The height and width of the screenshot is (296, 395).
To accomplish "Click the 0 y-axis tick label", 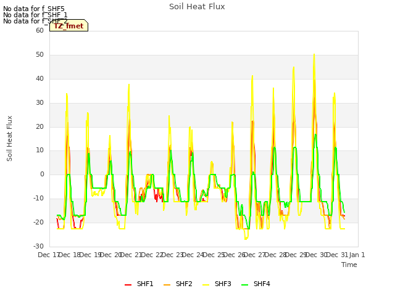I will [x=42, y=174].
